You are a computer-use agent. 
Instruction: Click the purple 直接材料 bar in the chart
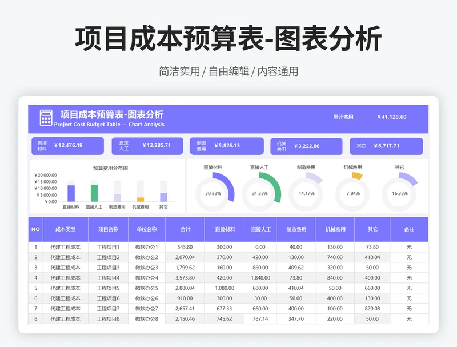[x=71, y=193]
